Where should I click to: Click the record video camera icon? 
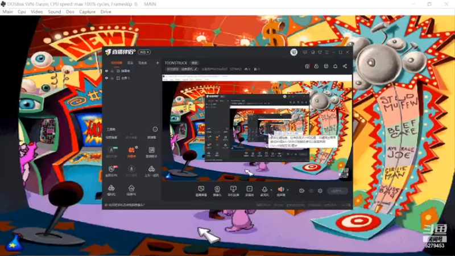(x=302, y=191)
